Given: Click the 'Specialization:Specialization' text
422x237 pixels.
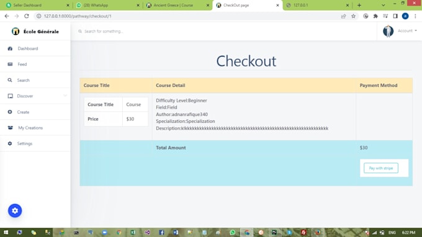Looking at the screenshot, I should (x=185, y=121).
